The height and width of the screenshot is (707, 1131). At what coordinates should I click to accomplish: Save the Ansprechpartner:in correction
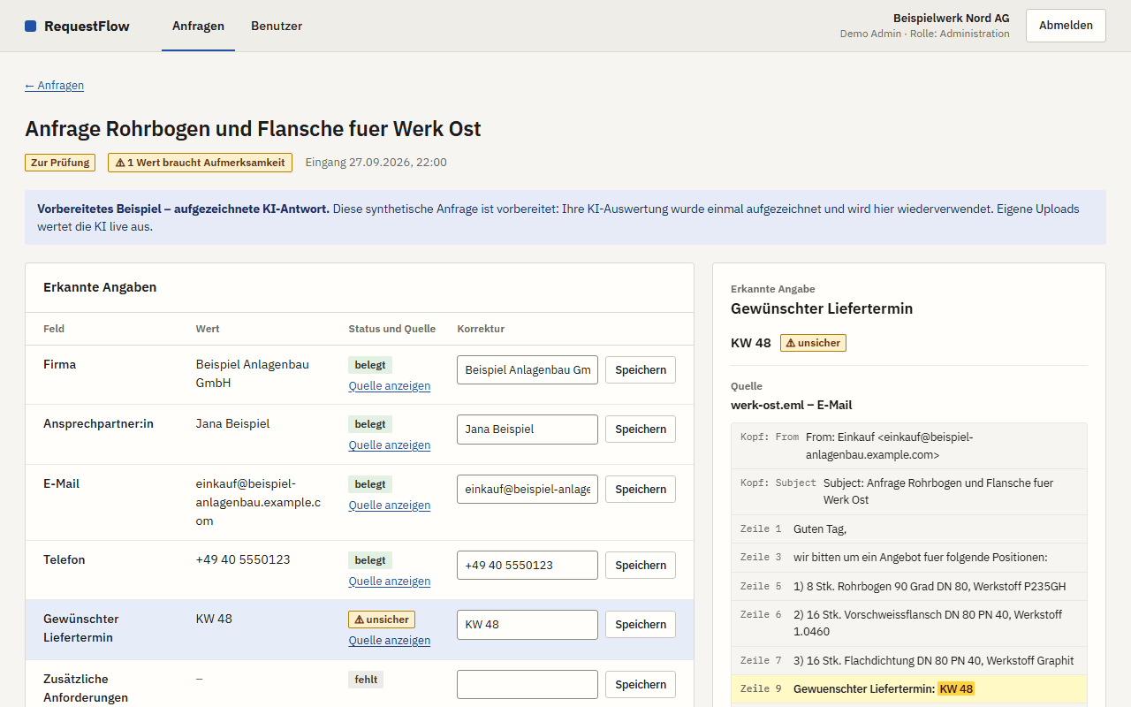point(641,429)
